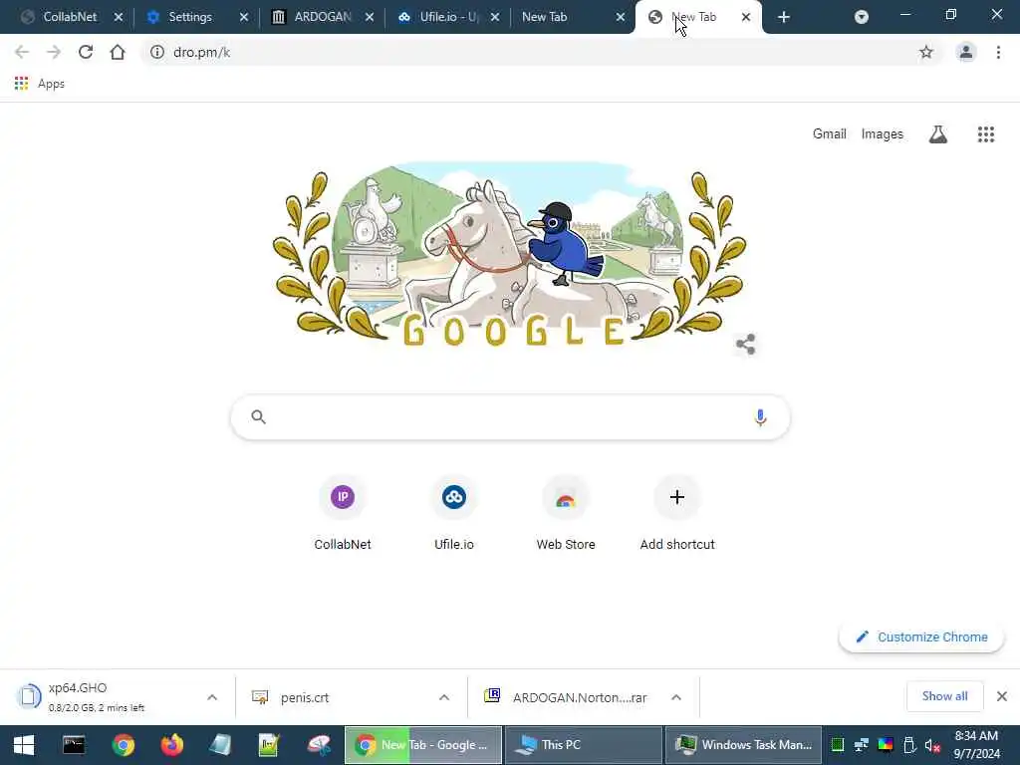Expand options for xp64.GHO download
The image size is (1020, 765).
point(212,697)
